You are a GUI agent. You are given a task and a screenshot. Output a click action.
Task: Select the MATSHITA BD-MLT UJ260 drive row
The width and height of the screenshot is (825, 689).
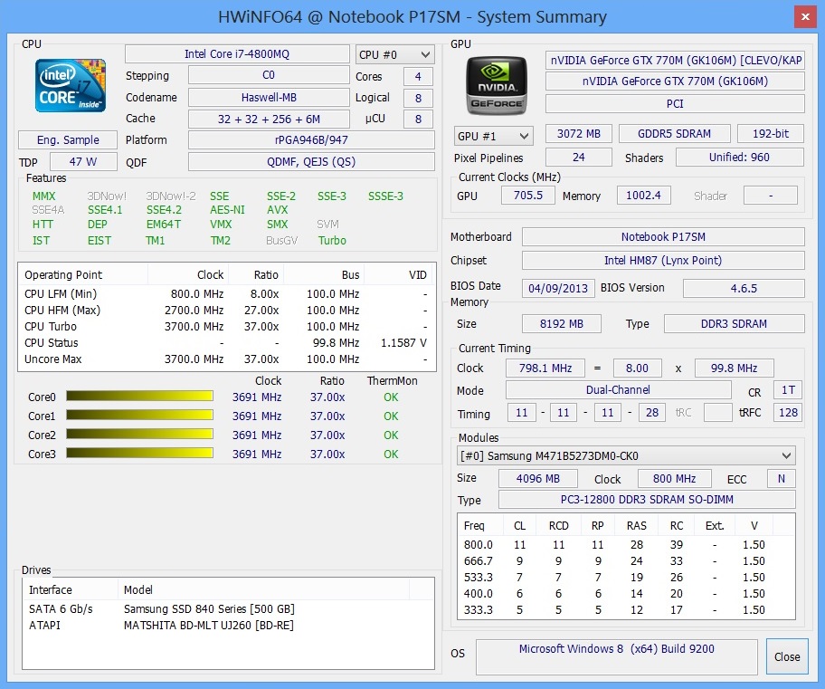pos(228,626)
